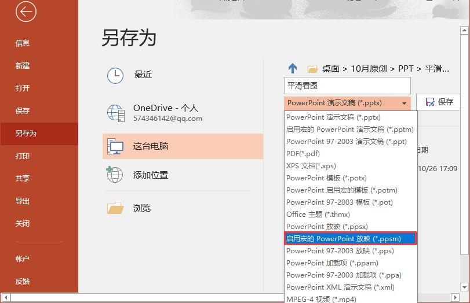The image size is (470, 303).
Task: Choose PowerPoint 97-2003 模板 (*.pot)
Action: click(351, 202)
